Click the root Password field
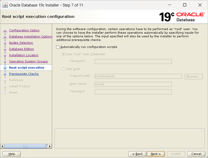208x158 pixels. pos(133,61)
